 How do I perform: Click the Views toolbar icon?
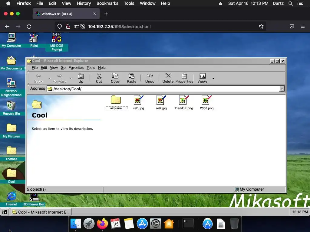(x=203, y=76)
